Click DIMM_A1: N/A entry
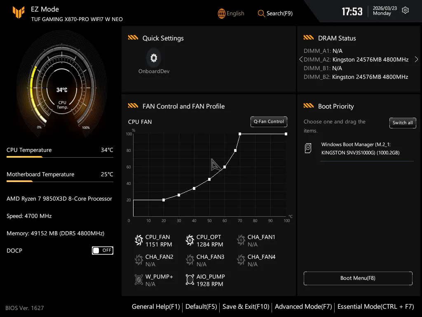This screenshot has width=422, height=317. (323, 51)
